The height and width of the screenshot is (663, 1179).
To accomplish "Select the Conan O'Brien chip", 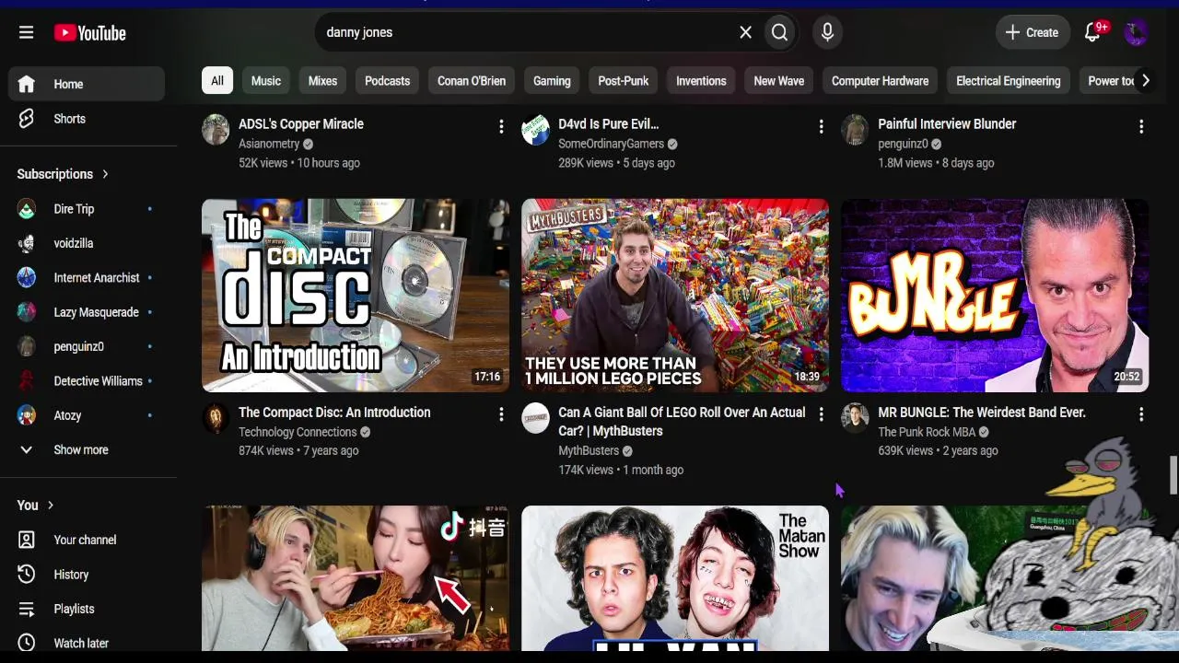I will tap(472, 81).
